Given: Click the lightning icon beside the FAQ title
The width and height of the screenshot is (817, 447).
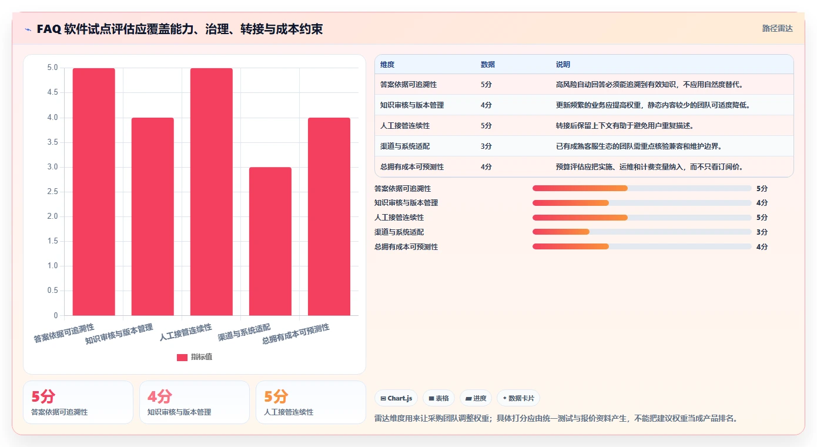Looking at the screenshot, I should pyautogui.click(x=28, y=29).
